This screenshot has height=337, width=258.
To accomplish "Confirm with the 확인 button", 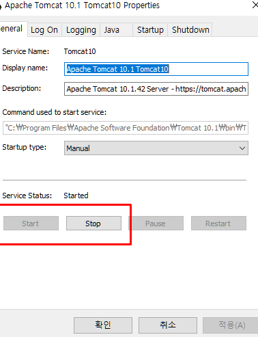I will pyautogui.click(x=103, y=325).
